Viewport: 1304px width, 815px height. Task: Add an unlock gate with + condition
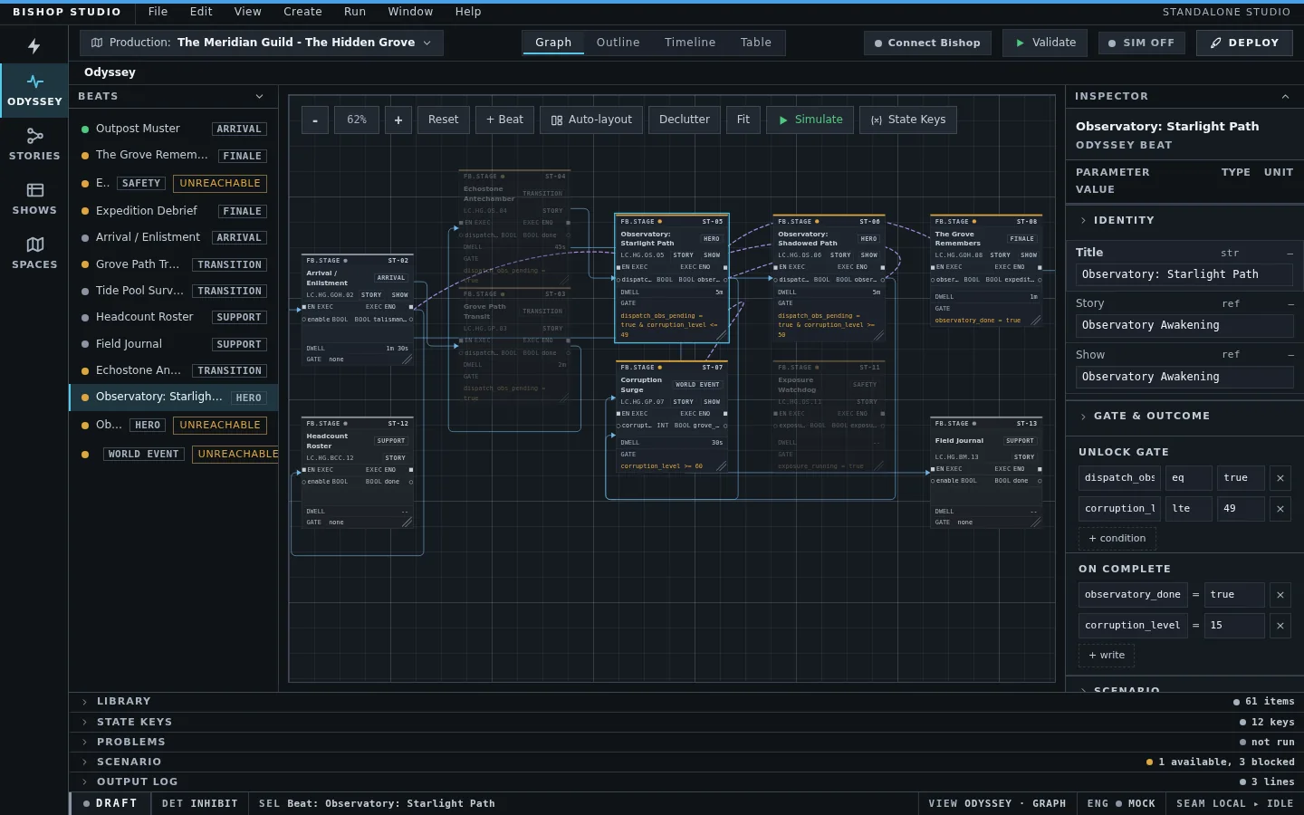coord(1117,539)
